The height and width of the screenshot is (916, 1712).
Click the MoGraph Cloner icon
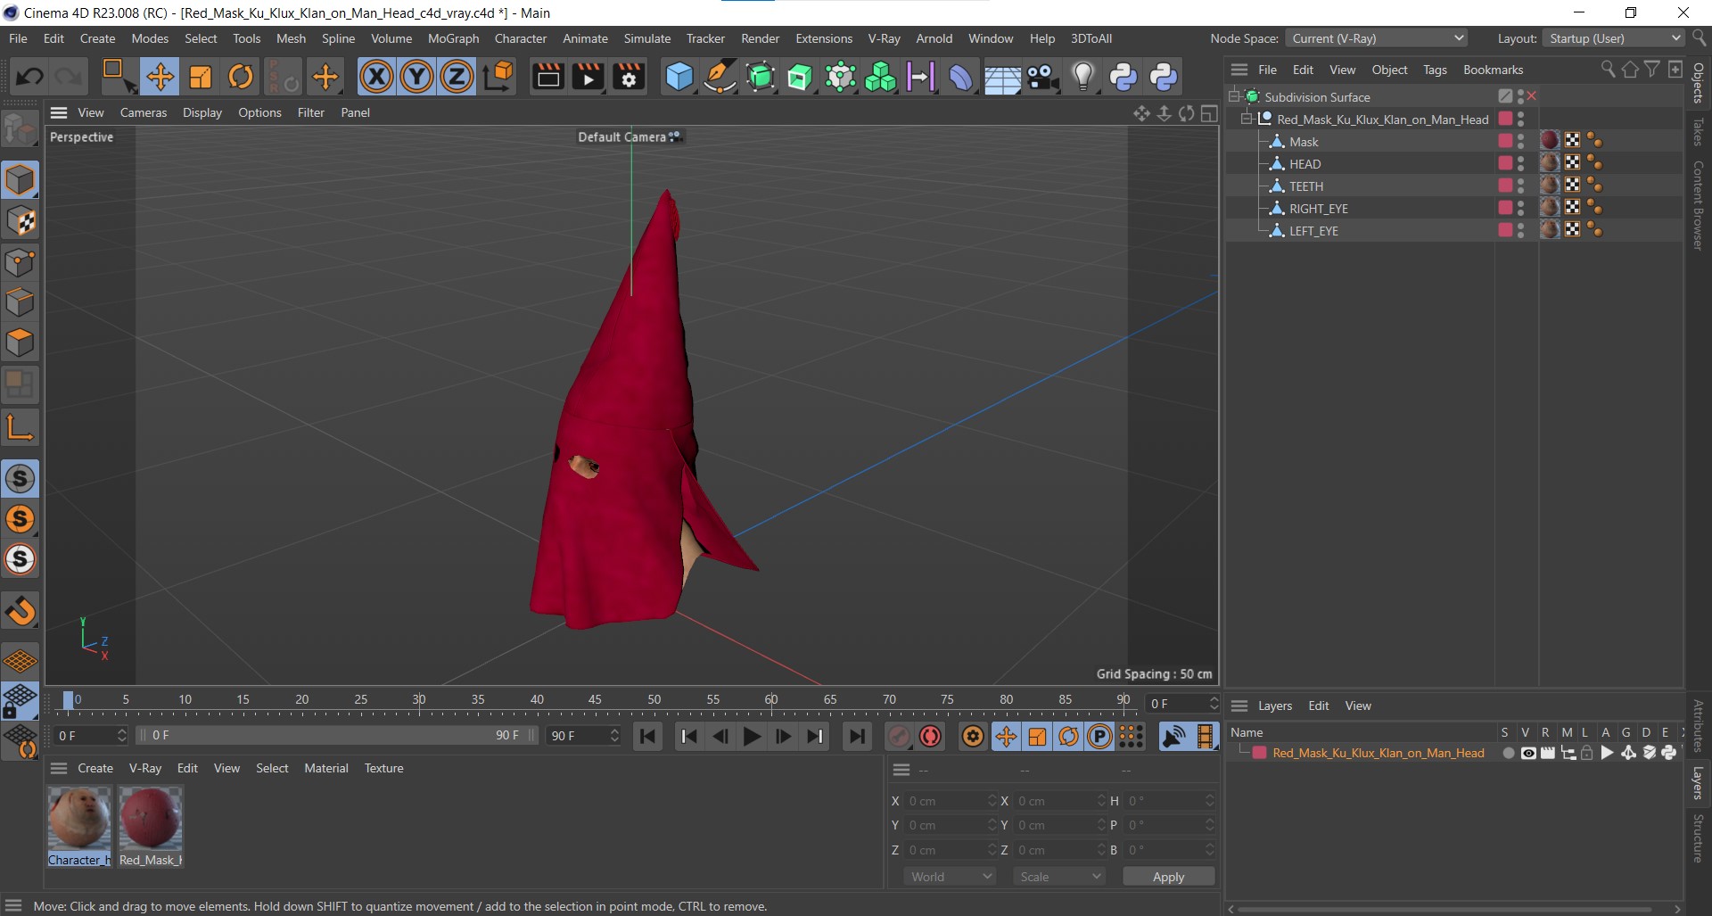point(880,77)
